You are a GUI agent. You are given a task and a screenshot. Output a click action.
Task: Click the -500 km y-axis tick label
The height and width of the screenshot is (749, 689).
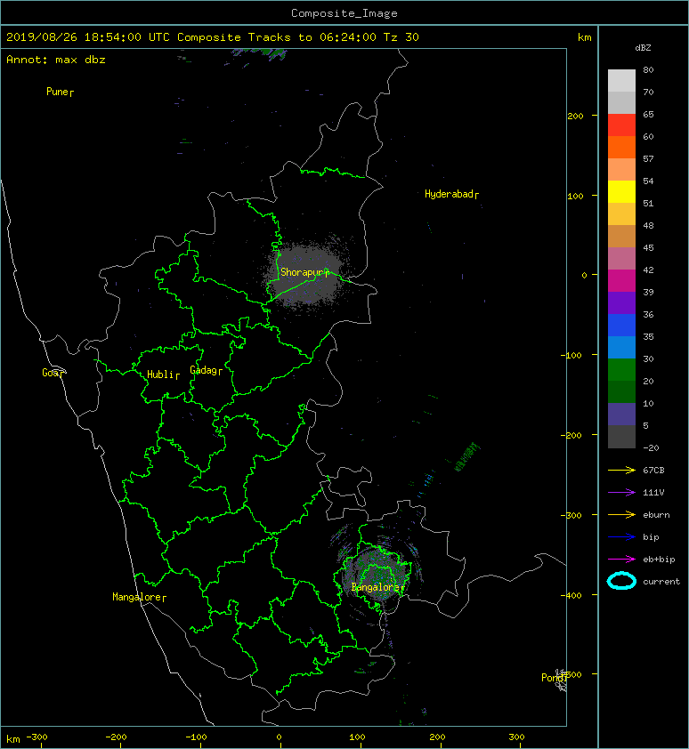click(571, 675)
